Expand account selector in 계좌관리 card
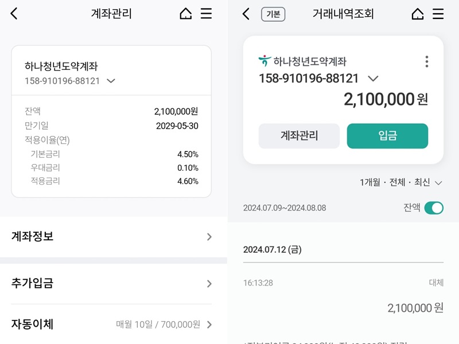This screenshot has height=344, width=459. (x=111, y=81)
